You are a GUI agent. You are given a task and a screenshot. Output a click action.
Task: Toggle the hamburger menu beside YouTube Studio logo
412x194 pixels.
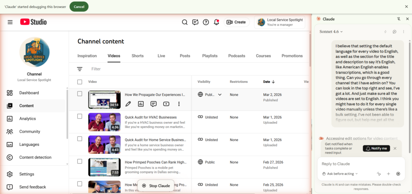pyautogui.click(x=10, y=22)
